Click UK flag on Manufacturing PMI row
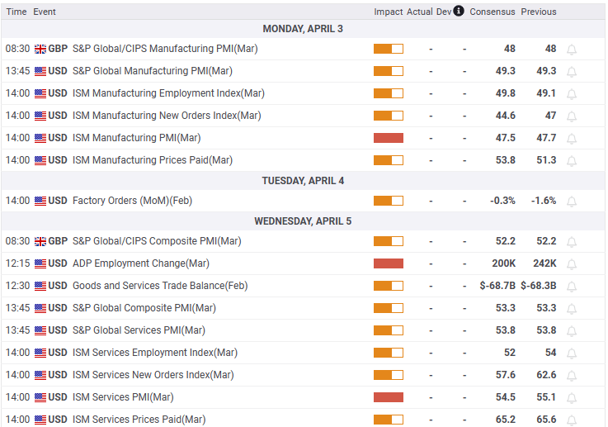This screenshot has width=608, height=427. coord(40,49)
